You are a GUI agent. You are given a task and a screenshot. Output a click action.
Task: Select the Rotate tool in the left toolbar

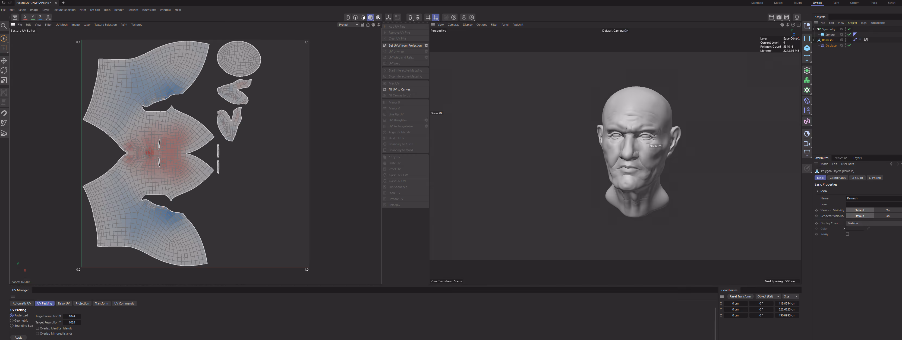click(x=4, y=71)
